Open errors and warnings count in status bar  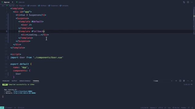[21, 108]
